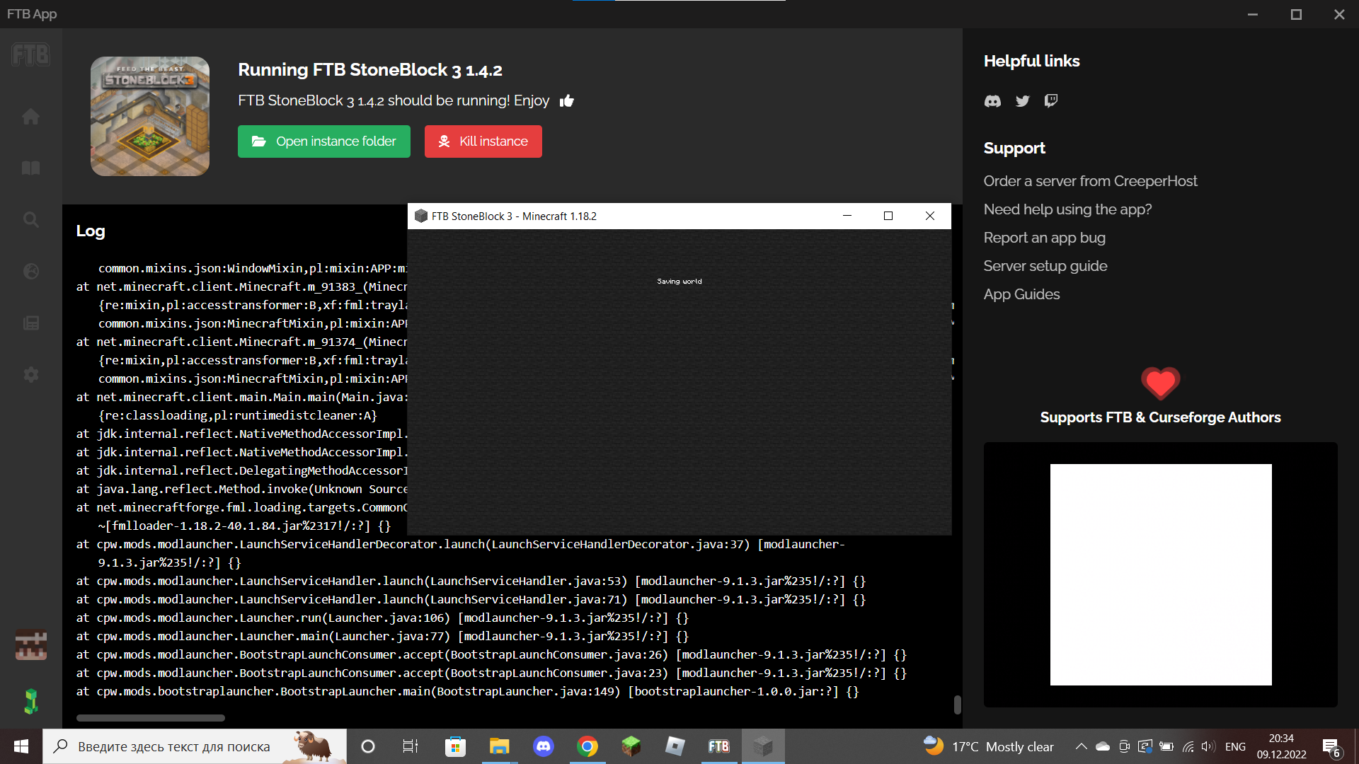Open the Report an app bug link
Viewport: 1359px width, 764px height.
pos(1044,238)
